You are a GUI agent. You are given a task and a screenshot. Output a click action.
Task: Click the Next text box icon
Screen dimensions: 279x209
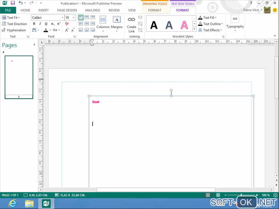click(140, 24)
